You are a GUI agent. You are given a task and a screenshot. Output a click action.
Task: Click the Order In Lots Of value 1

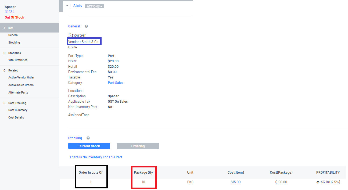pyautogui.click(x=91, y=182)
